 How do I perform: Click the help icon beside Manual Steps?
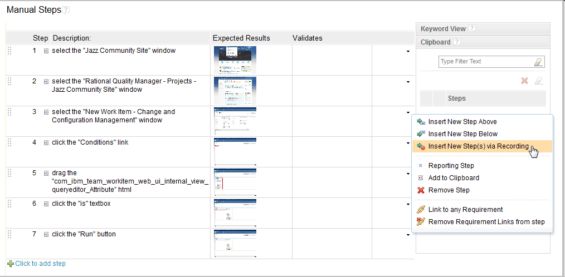pyautogui.click(x=66, y=10)
